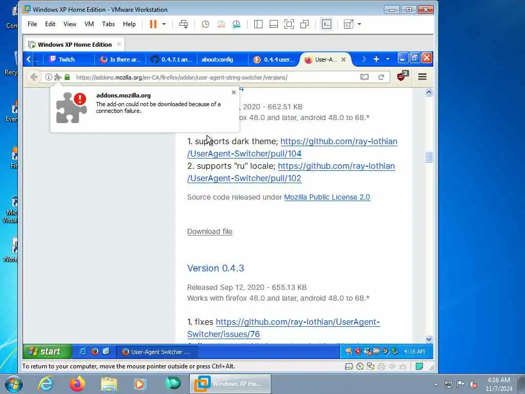Click the page scrollbar down arrow
The height and width of the screenshot is (394, 525).
(429, 339)
